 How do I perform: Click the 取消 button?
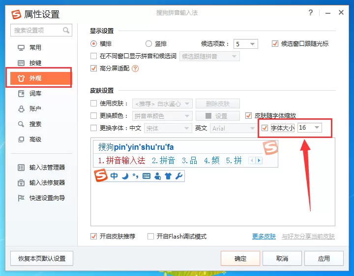pyautogui.click(x=282, y=258)
